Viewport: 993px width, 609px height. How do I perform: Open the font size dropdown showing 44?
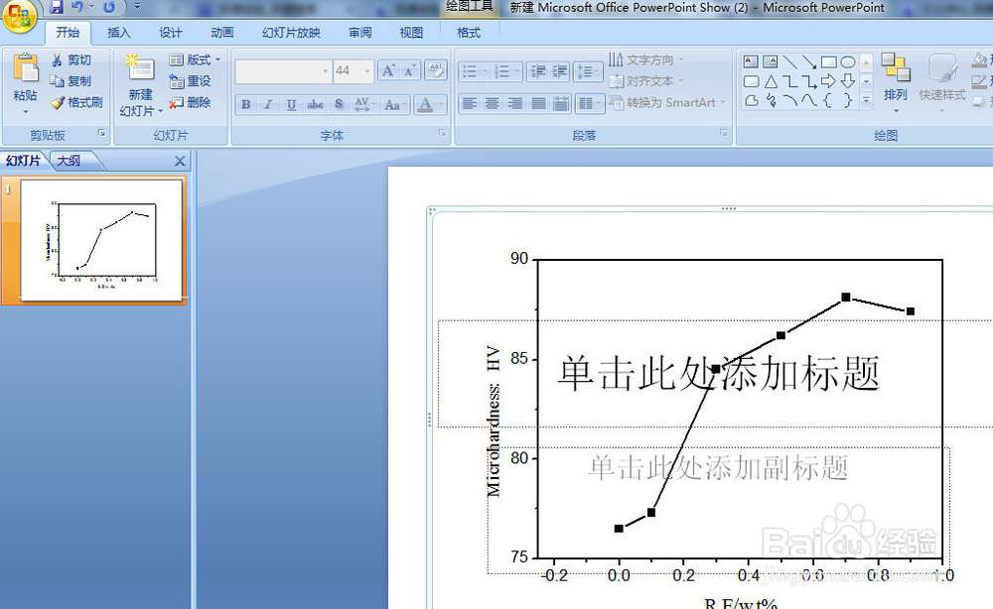click(367, 71)
